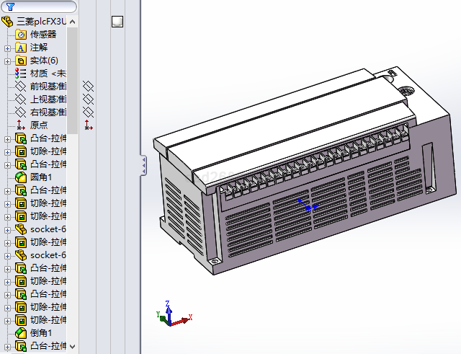Viewport: 461px width, 354px height.
Task: Select the 传感器 sensors folder
Action: click(x=42, y=35)
